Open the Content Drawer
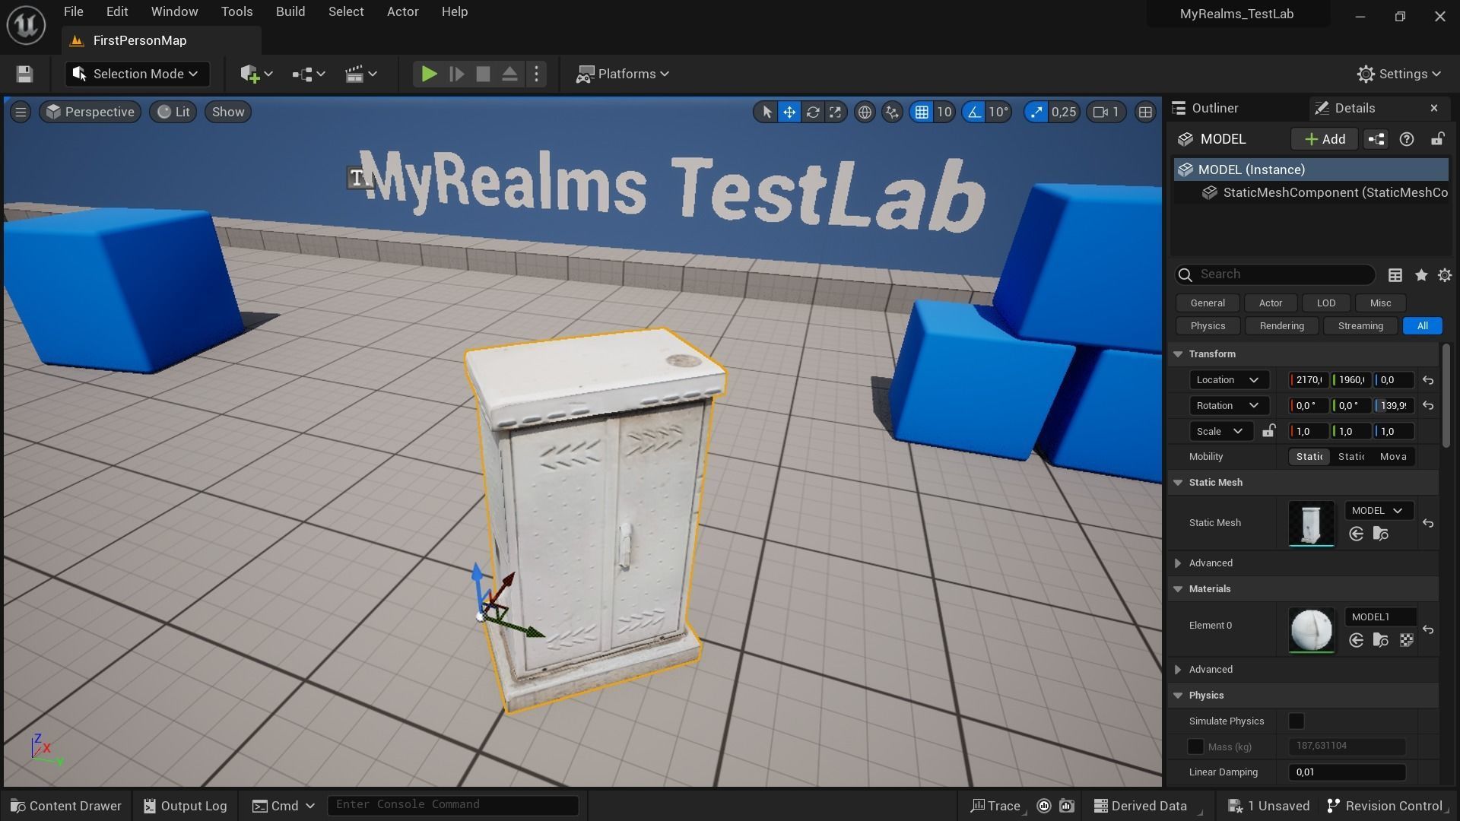The width and height of the screenshot is (1460, 821). [66, 806]
